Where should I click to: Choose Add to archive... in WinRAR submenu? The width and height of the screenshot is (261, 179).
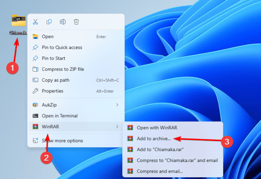pyautogui.click(x=173, y=139)
